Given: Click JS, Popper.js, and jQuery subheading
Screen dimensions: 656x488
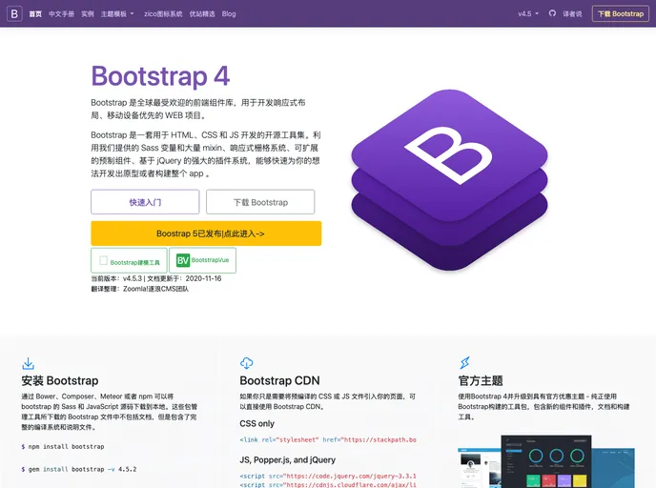Looking at the screenshot, I should click(287, 460).
